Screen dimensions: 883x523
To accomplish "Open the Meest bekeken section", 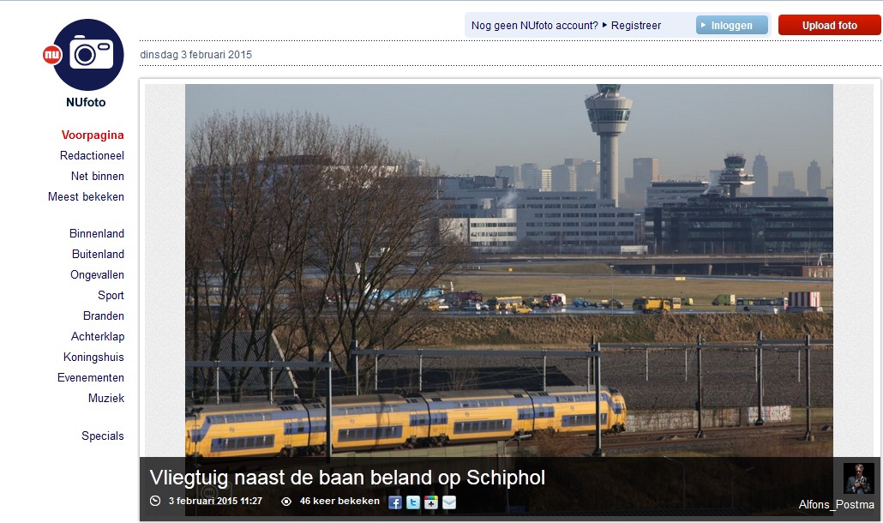I will pos(86,196).
